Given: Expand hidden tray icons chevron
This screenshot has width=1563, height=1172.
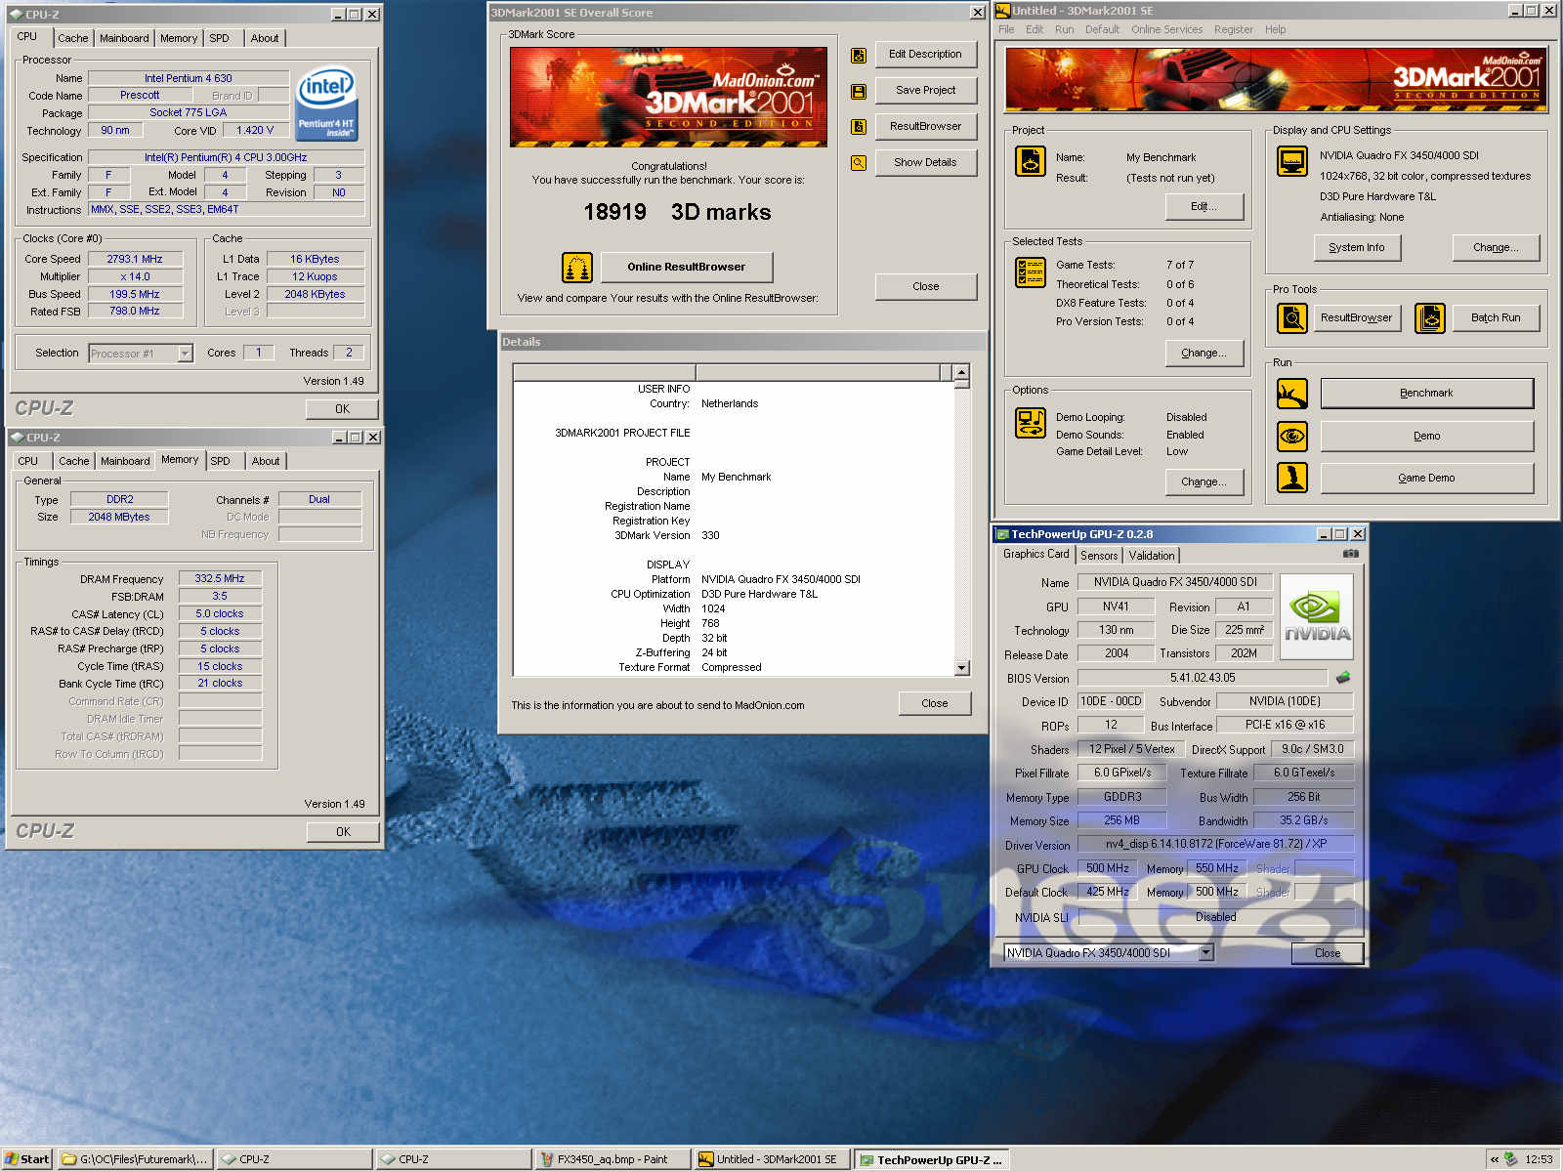Looking at the screenshot, I should click(x=1494, y=1159).
